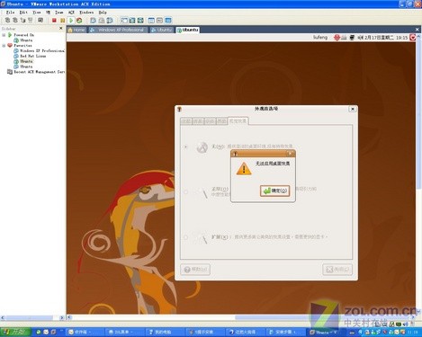The height and width of the screenshot is (337, 422).
Task: Select the second tab in the appearance dialog
Action: (x=198, y=121)
